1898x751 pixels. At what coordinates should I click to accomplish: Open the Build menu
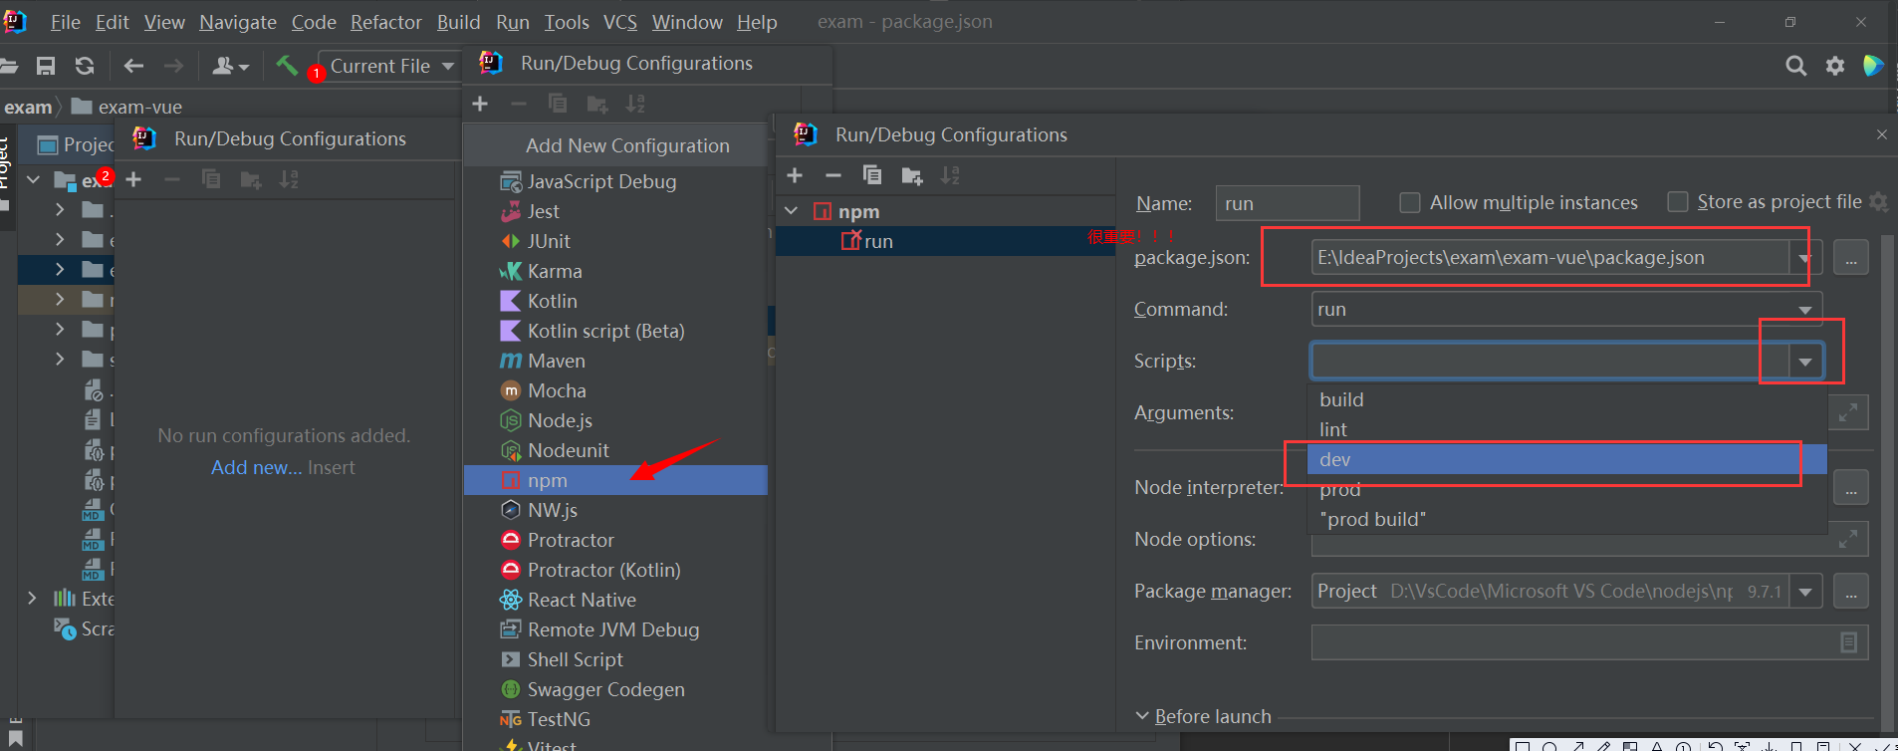click(x=458, y=22)
